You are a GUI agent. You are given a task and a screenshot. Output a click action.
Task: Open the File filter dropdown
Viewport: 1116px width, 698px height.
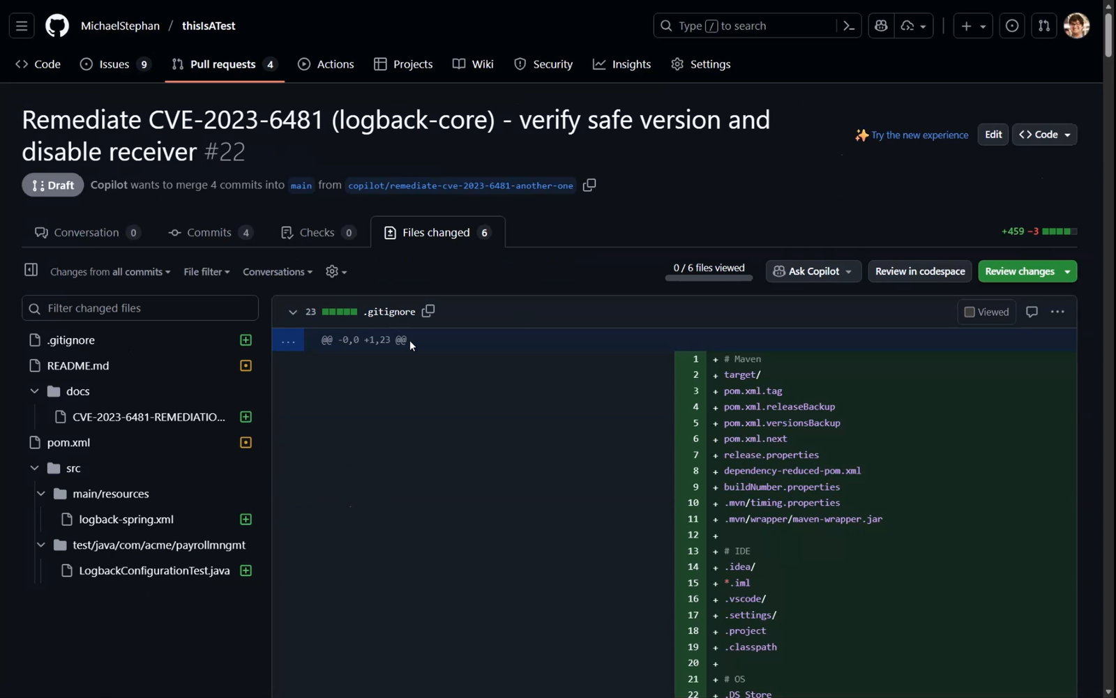206,272
